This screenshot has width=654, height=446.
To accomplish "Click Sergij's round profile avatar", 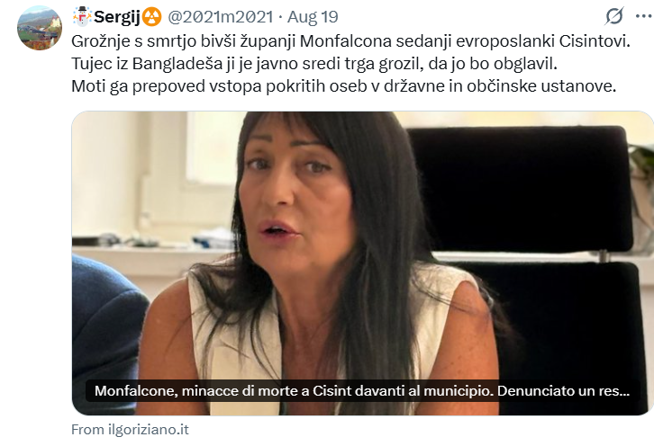I will pyautogui.click(x=40, y=28).
